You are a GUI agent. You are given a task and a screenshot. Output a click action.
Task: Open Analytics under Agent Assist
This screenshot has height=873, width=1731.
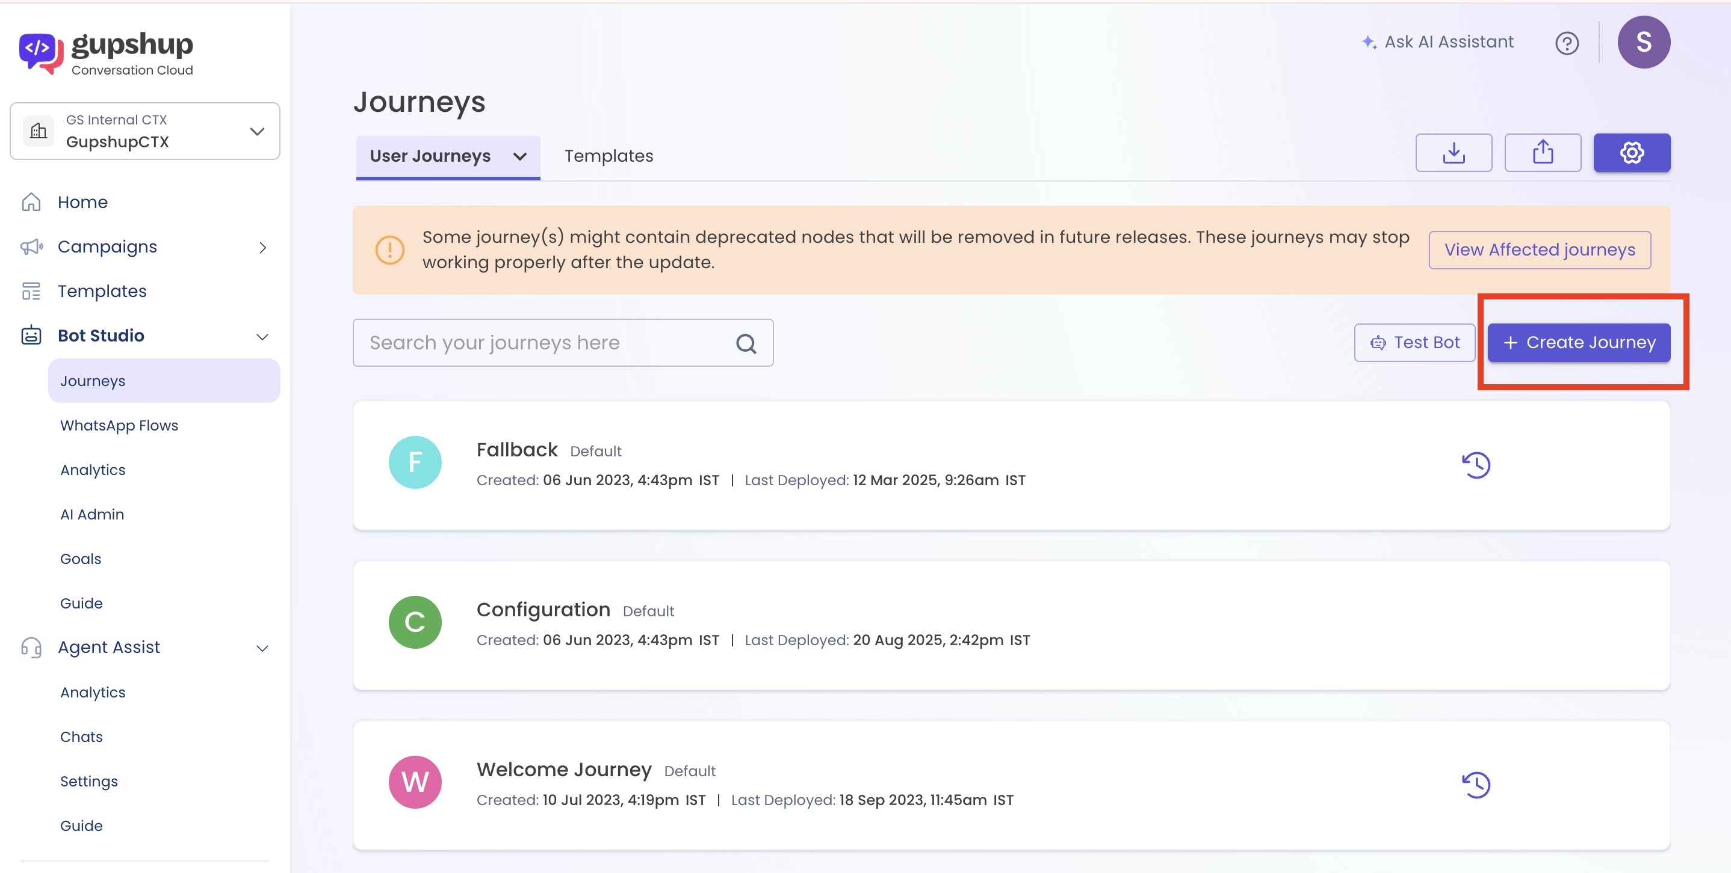[93, 692]
